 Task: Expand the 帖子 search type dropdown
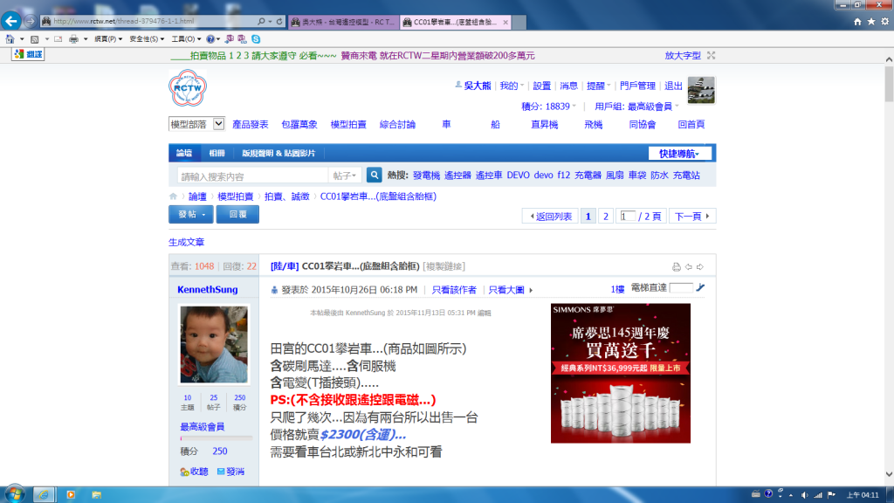[x=344, y=176]
